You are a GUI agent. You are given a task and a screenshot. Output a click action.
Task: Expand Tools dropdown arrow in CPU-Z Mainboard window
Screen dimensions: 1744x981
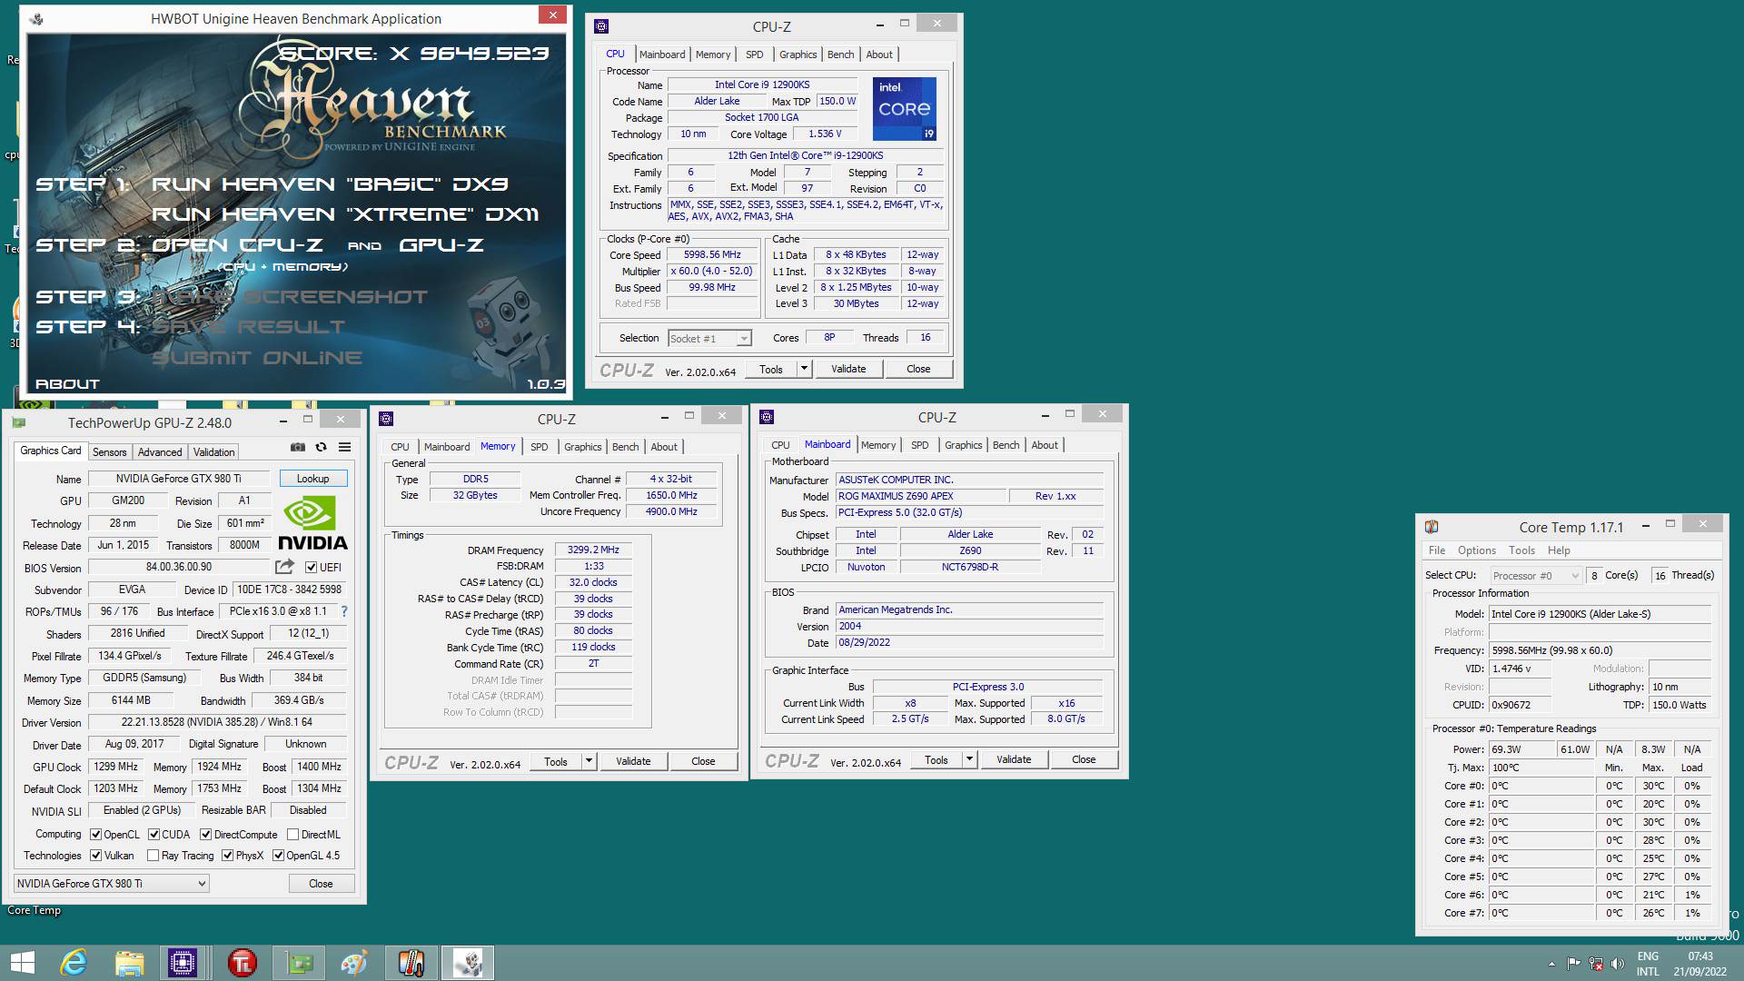969,759
